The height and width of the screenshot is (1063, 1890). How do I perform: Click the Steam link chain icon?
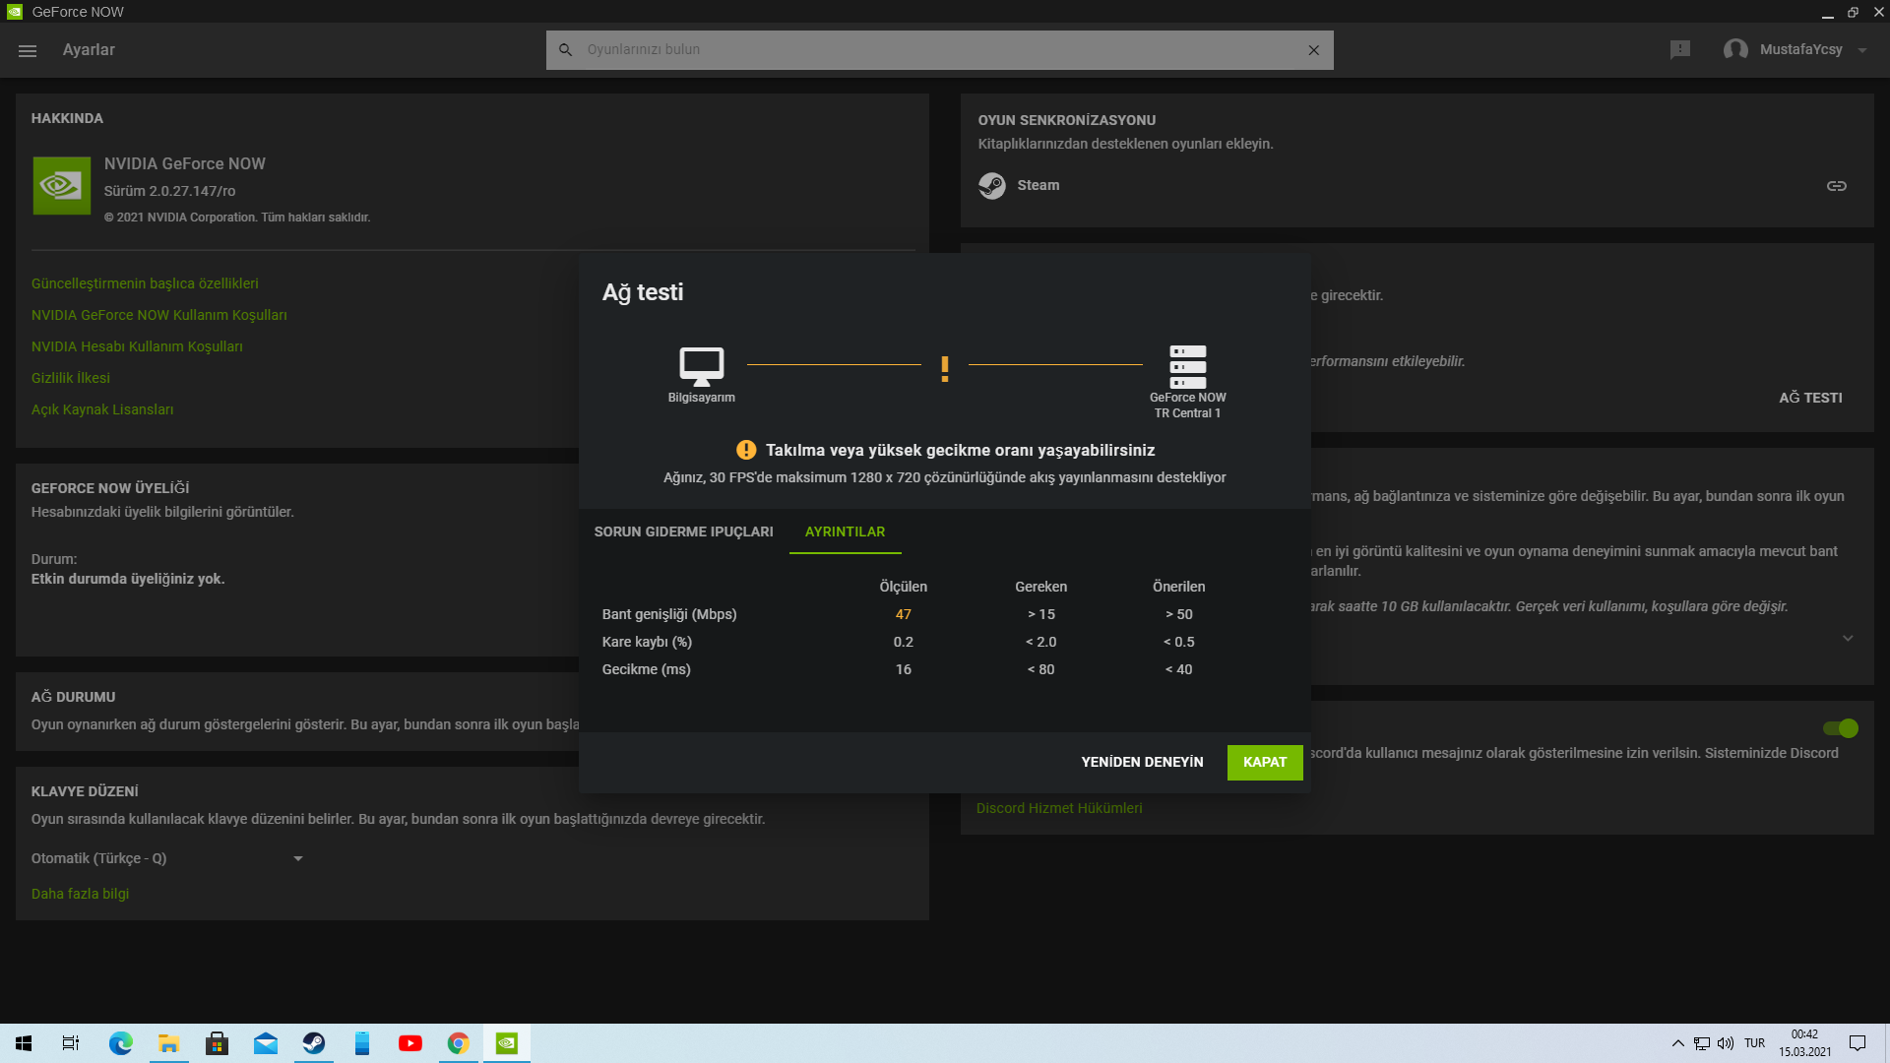[1836, 186]
